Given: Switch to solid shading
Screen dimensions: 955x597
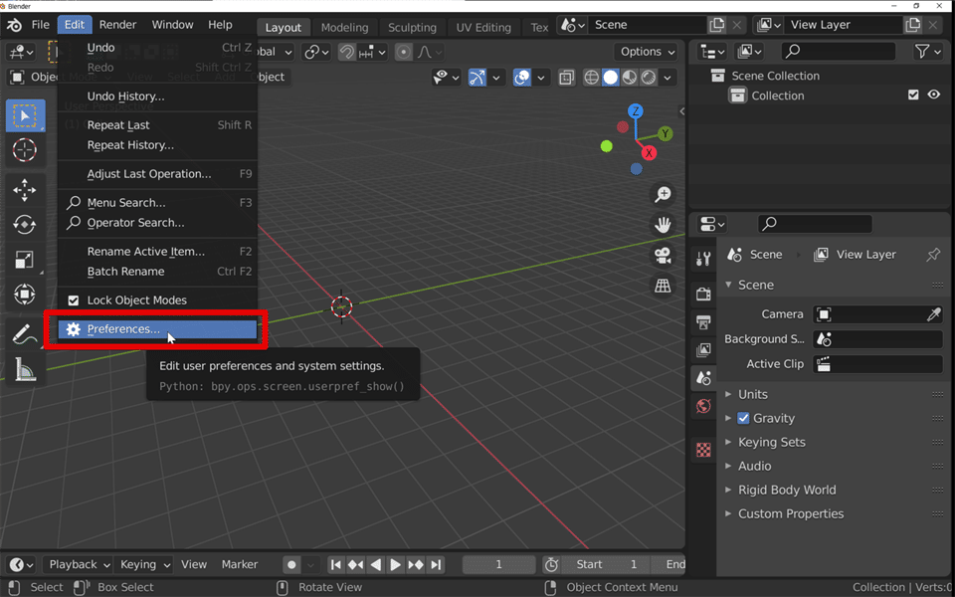Looking at the screenshot, I should coord(610,78).
